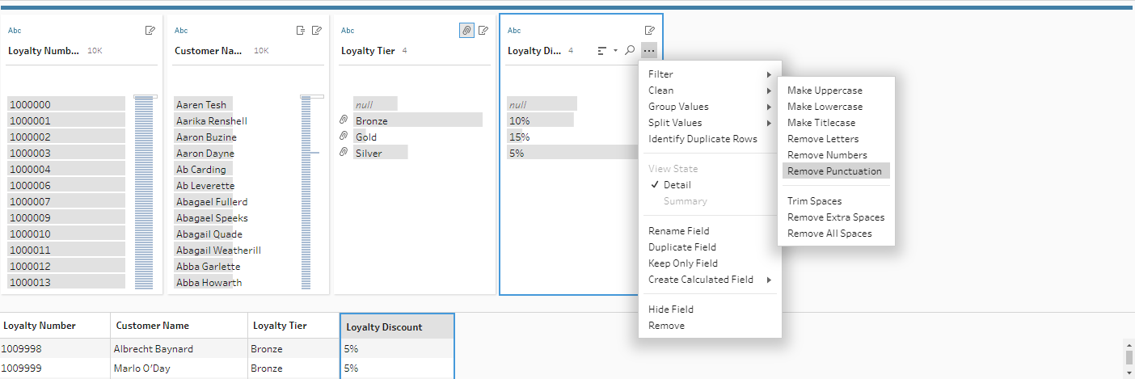The width and height of the screenshot is (1135, 379).
Task: Click the more options ellipsis on Loyalty Discount
Action: (x=649, y=50)
